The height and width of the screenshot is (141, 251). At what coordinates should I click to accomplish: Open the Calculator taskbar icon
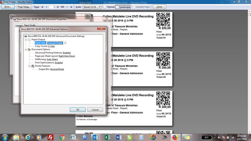141,137
